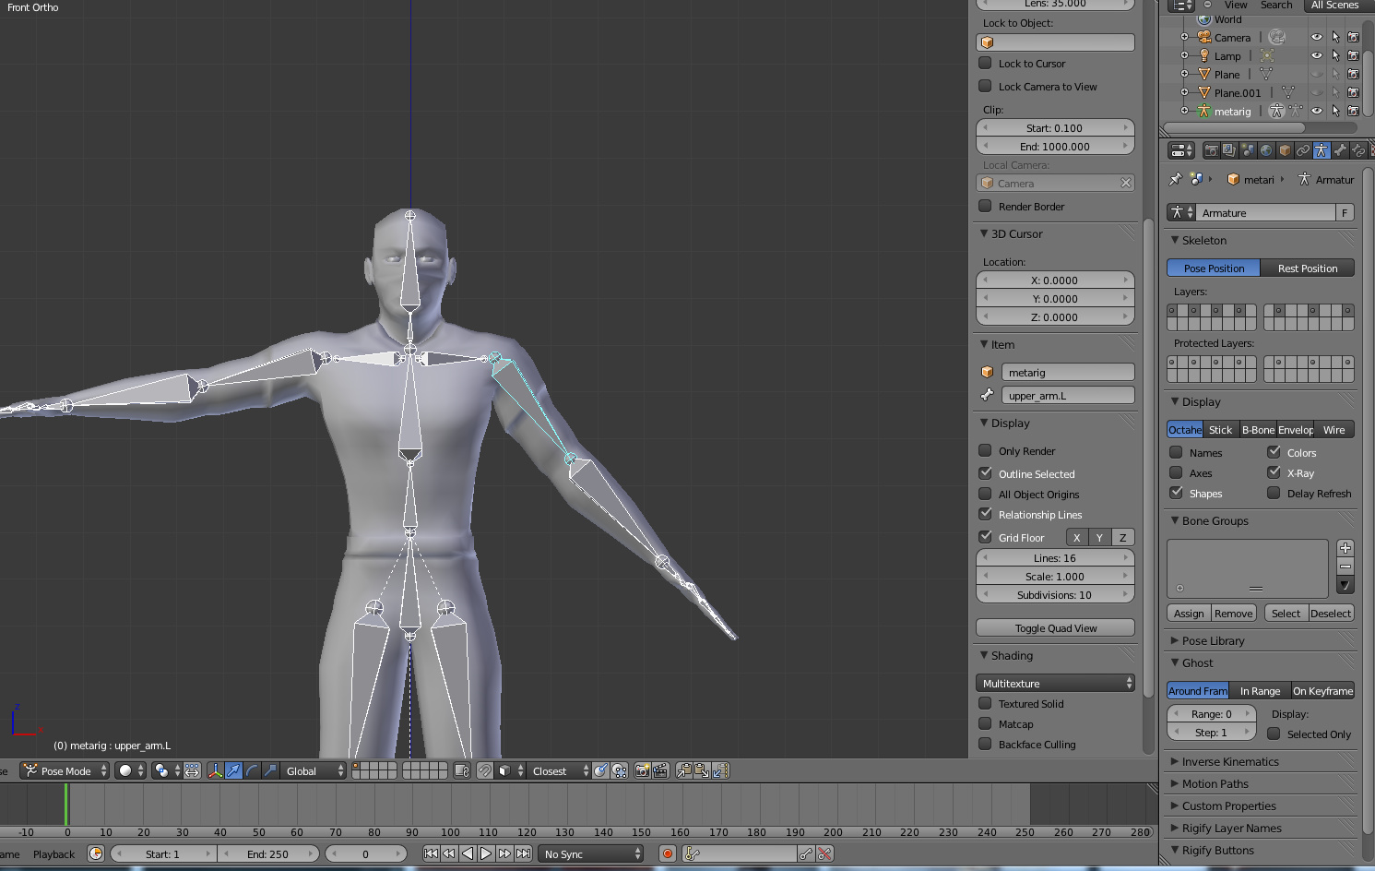The height and width of the screenshot is (871, 1375).
Task: Open the World properties globe tab
Action: (1266, 150)
